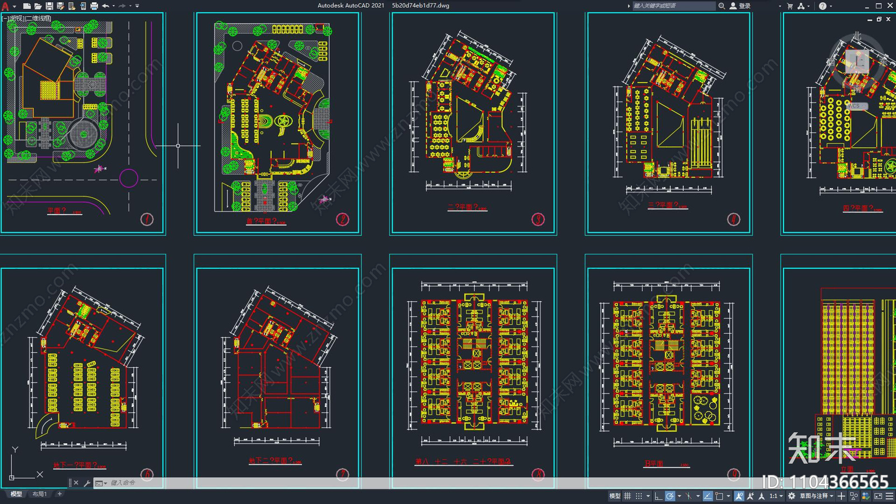
Task: Expand the Help dropdown arrow
Action: point(830,6)
